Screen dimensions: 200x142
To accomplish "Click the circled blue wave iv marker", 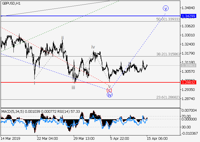I will [109, 95].
